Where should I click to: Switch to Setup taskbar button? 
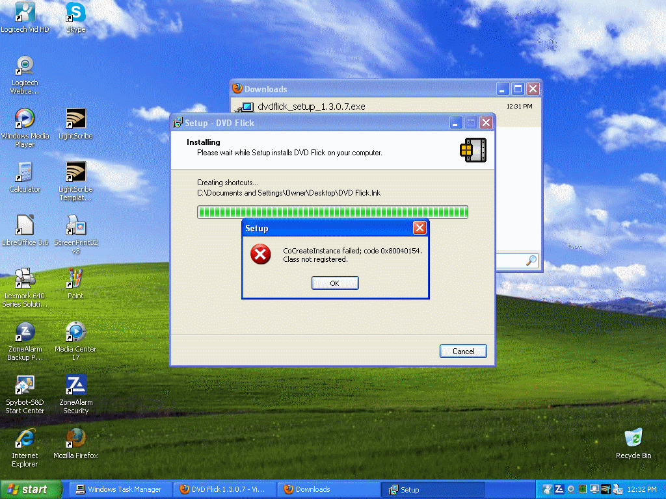(433, 490)
